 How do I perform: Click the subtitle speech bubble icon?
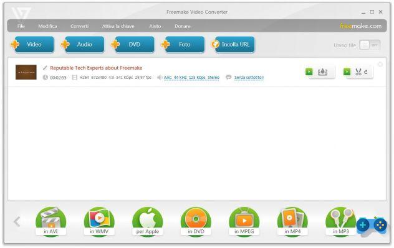[x=228, y=77]
